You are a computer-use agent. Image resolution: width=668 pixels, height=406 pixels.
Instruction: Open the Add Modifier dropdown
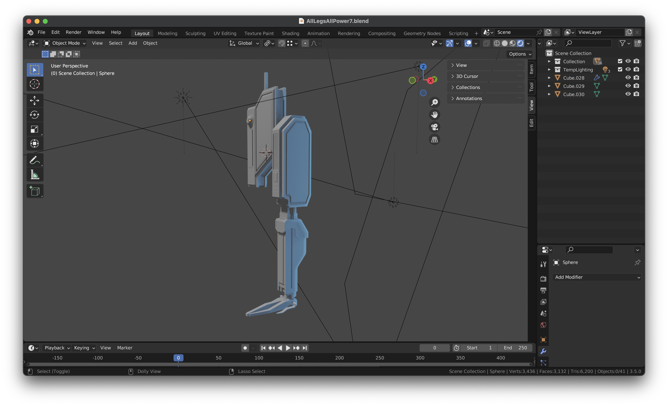click(597, 277)
